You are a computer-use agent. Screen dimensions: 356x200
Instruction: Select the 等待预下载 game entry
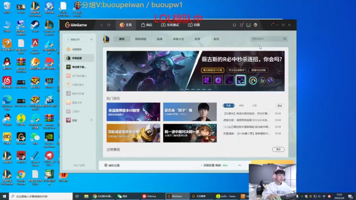[x=79, y=67]
